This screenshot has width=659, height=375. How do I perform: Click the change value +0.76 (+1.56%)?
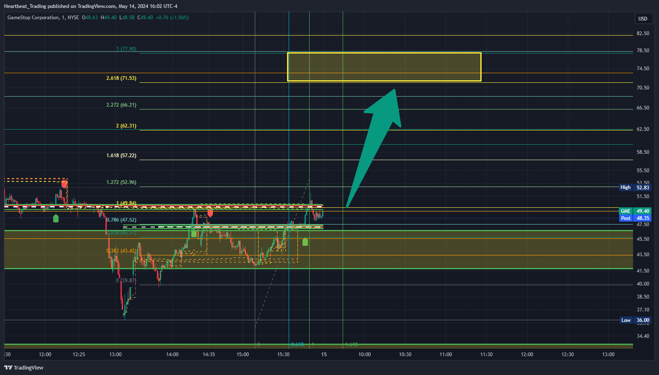coord(172,18)
